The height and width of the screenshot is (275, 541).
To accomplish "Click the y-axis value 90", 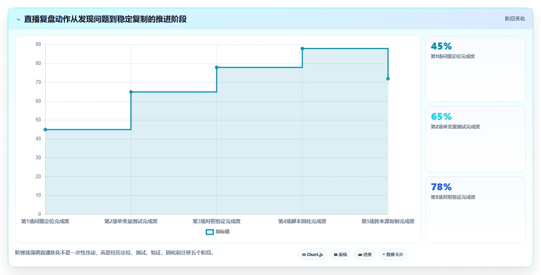I will [x=38, y=44].
